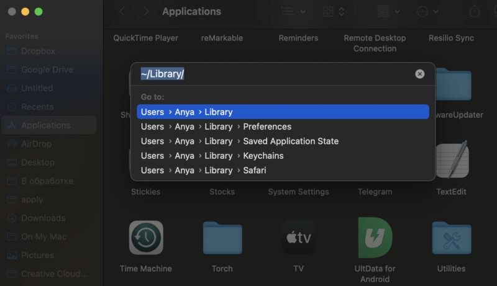Viewport: 497px width, 286px height.
Task: Click the Pictures icon in sidebar
Action: pos(12,256)
